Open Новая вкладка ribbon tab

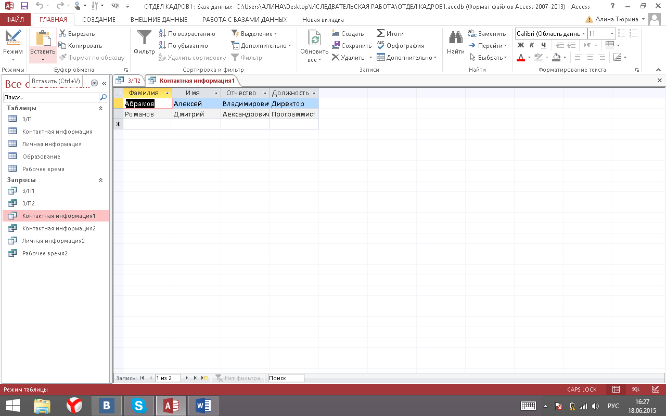point(323,20)
